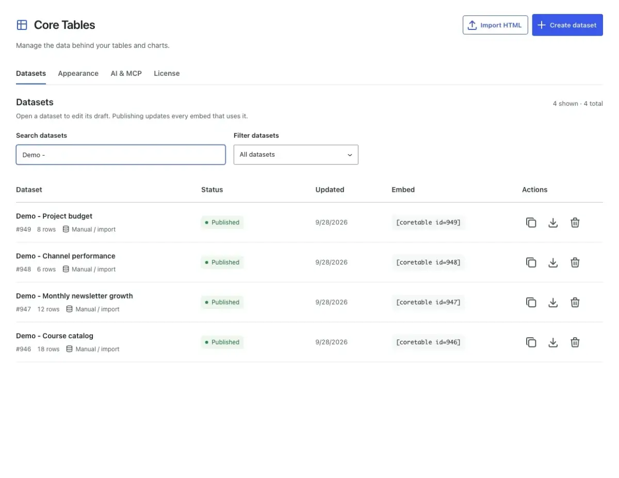Image resolution: width=619 pixels, height=478 pixels.
Task: Copy shortcode for Monthly newsletter growth
Action: tap(531, 302)
